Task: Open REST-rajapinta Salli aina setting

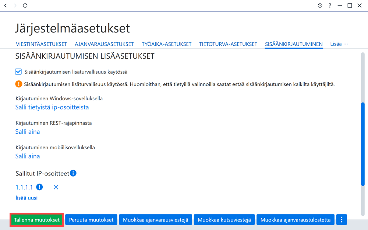Action: pyautogui.click(x=28, y=132)
